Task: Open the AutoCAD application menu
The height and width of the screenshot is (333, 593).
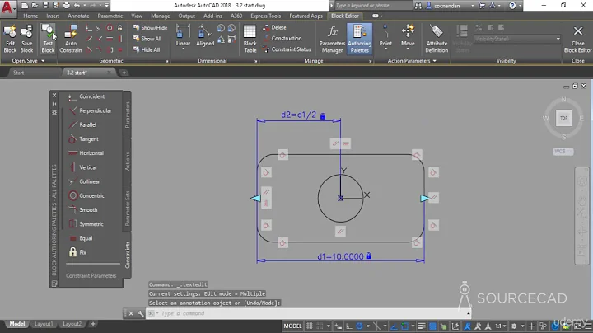Action: (x=7, y=7)
